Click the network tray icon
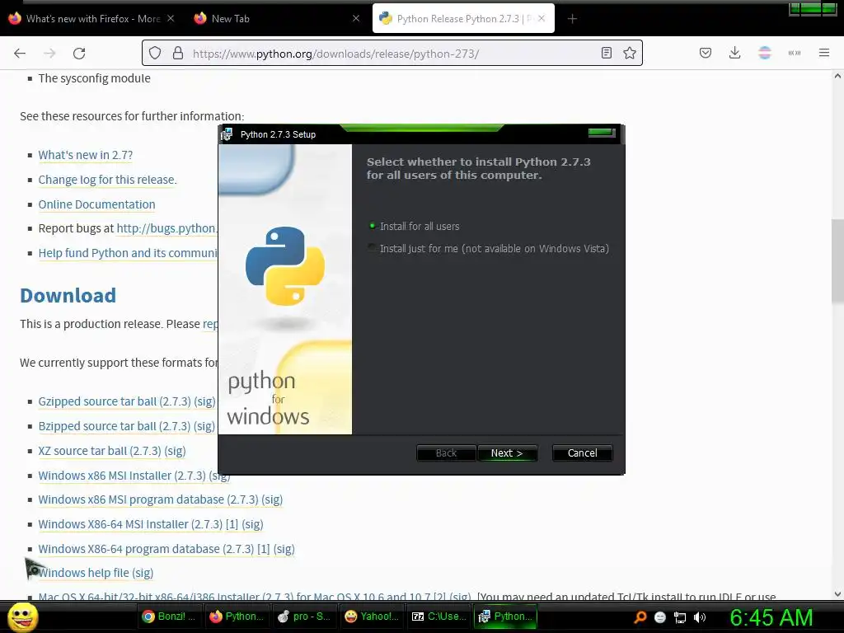The image size is (844, 633). click(x=680, y=617)
